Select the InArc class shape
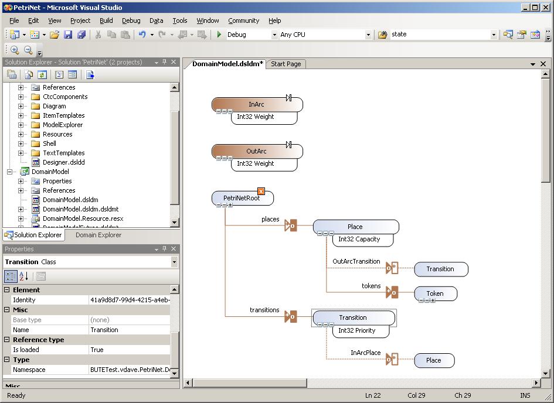 (257, 104)
